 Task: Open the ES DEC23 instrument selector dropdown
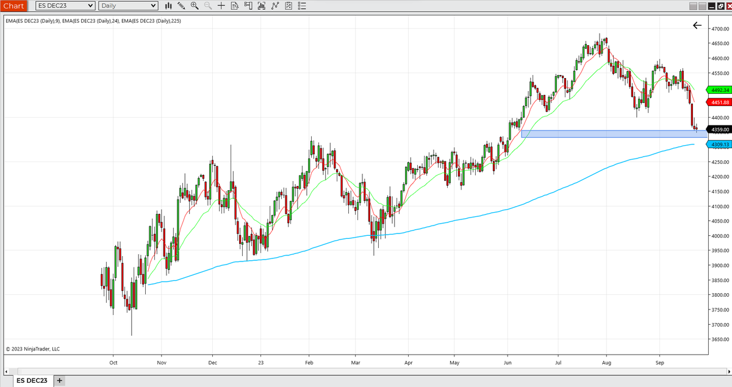point(65,6)
